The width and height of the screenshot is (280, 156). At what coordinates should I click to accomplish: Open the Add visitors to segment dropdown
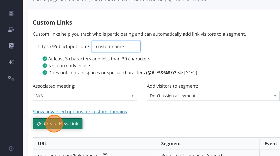pyautogui.click(x=213, y=96)
